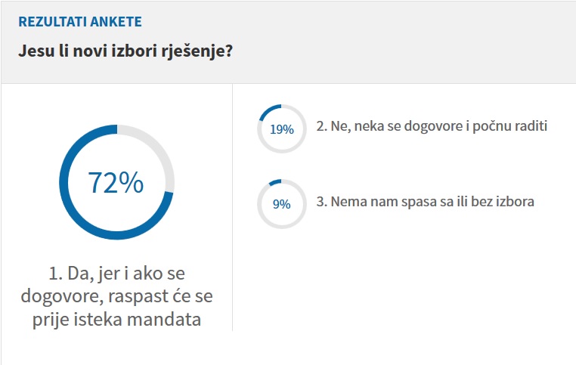This screenshot has width=576, height=365.
Task: Click the grey unfilled segment of the 72% ring
Action: click(162, 151)
